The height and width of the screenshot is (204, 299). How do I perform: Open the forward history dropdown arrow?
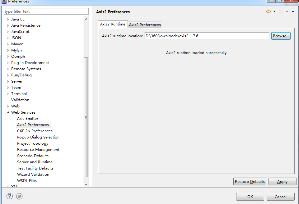point(287,11)
